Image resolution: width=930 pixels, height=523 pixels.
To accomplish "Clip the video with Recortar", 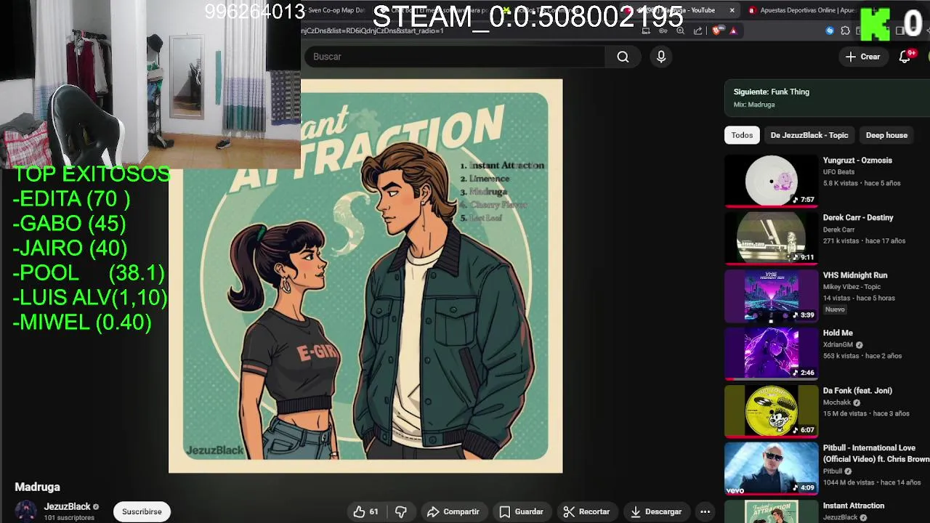I will [586, 512].
